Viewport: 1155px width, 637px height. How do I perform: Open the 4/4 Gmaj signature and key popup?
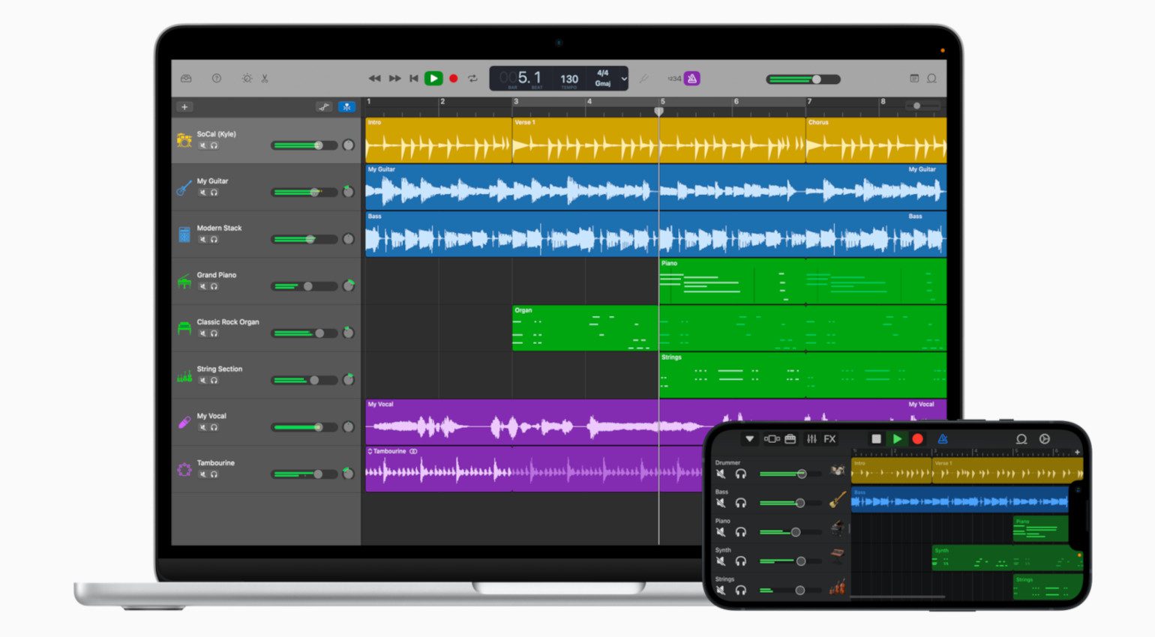[602, 78]
